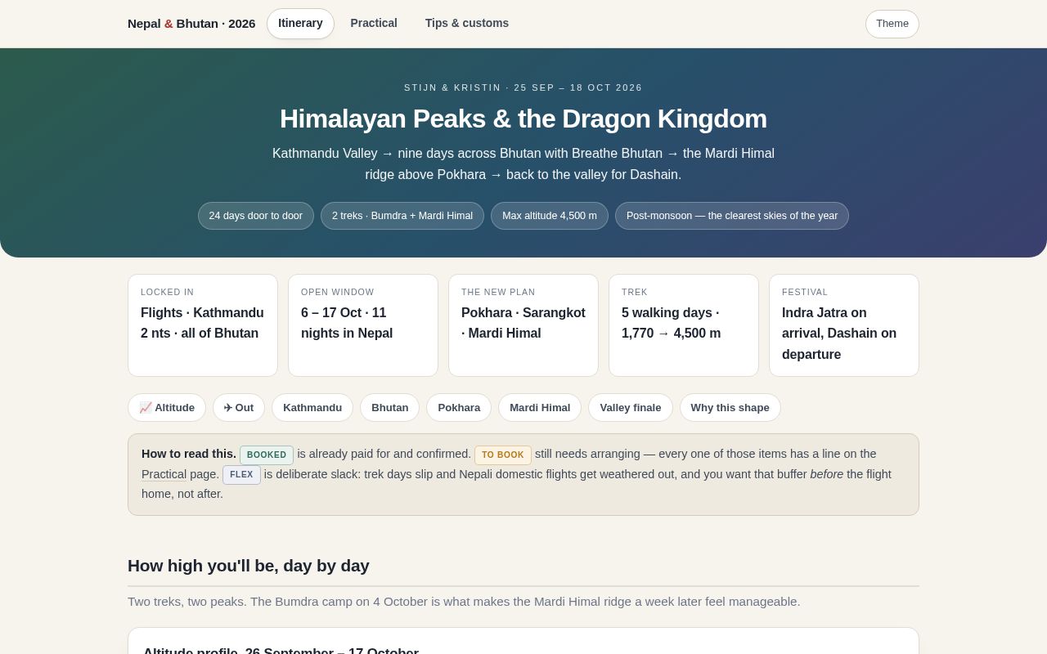
Task: Jump to the Out flight section
Action: (239, 408)
